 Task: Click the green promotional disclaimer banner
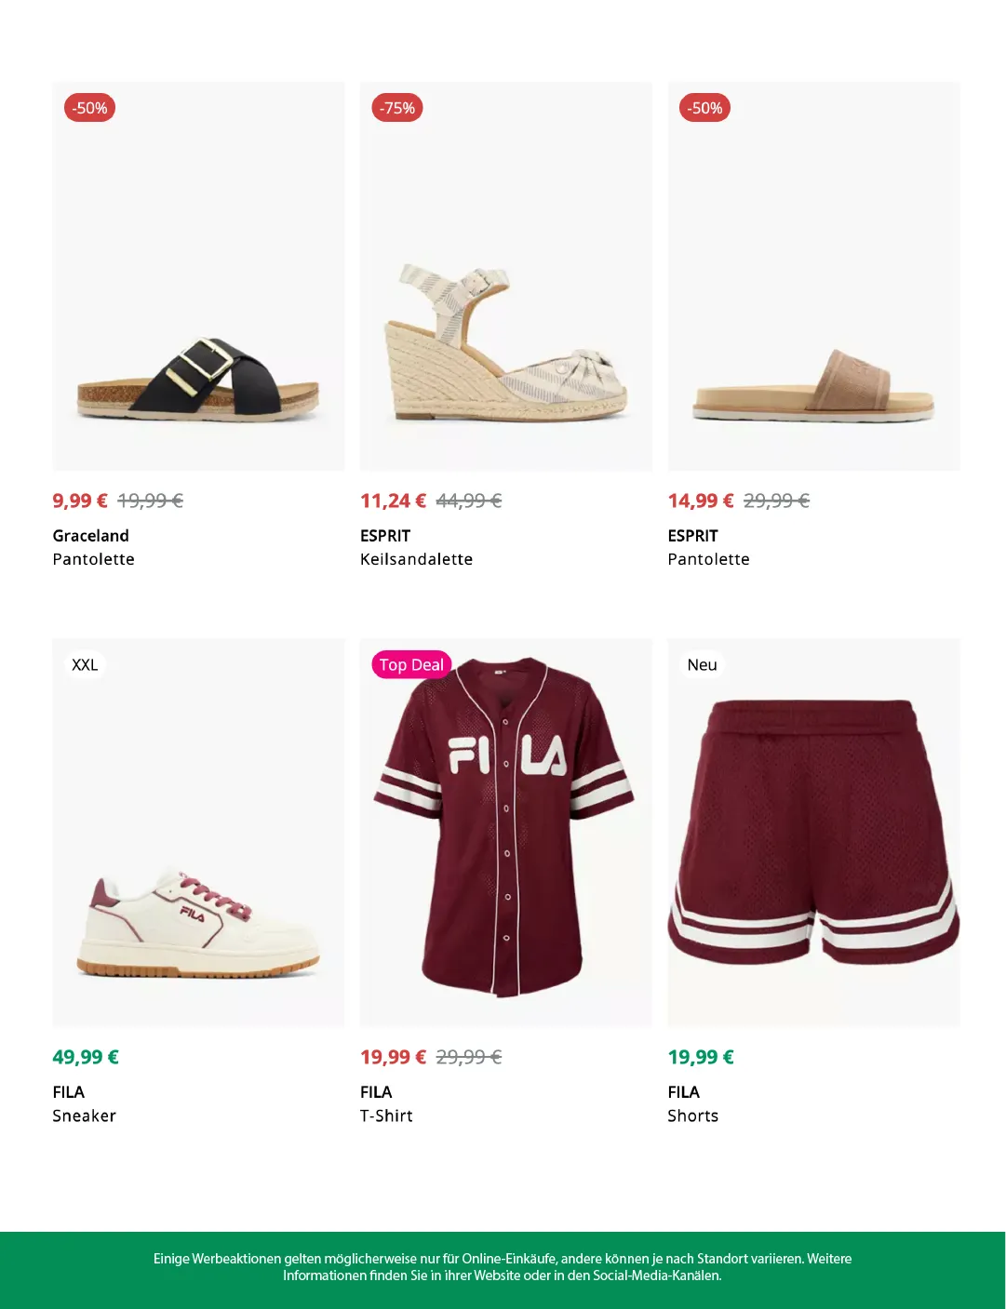coord(503,1267)
